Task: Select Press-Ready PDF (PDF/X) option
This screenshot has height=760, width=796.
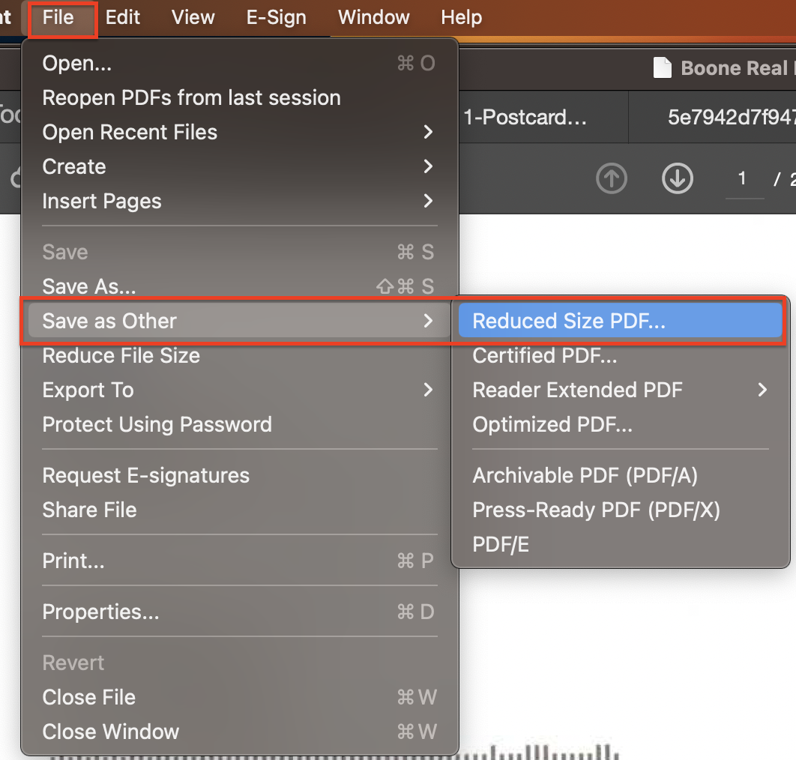Action: click(x=596, y=510)
